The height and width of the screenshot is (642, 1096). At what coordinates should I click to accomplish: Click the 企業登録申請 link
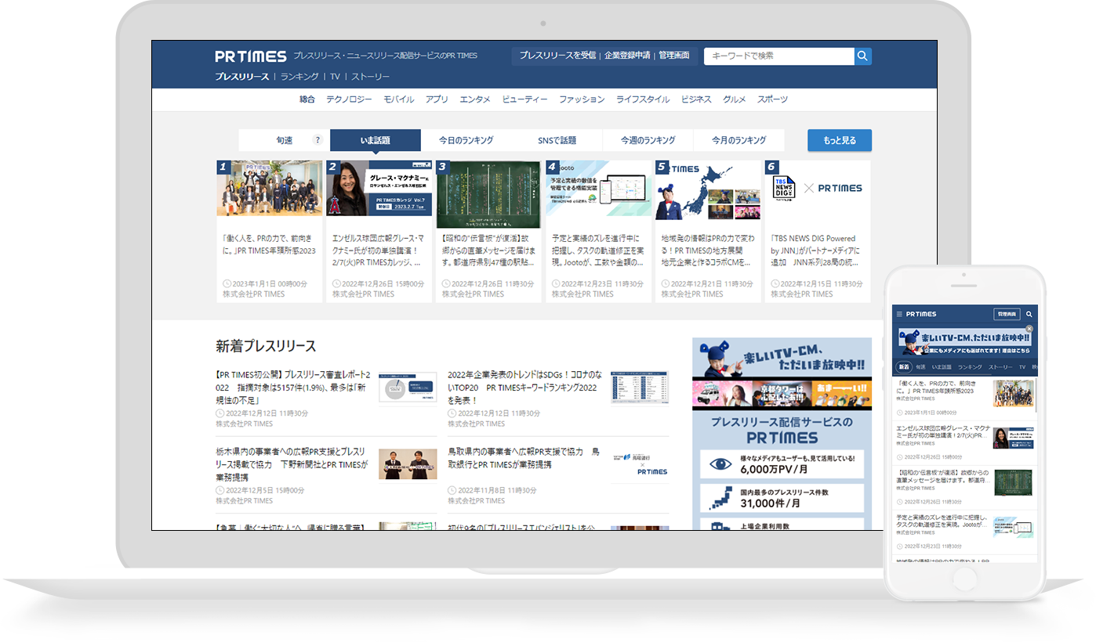(627, 56)
